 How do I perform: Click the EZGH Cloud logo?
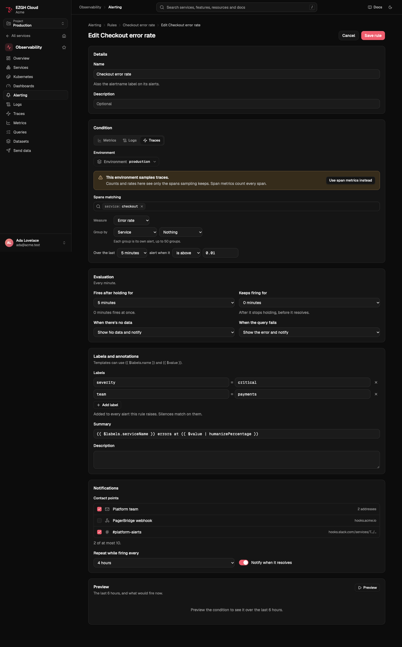point(9,10)
